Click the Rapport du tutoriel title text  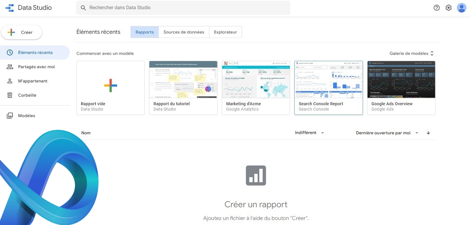click(x=171, y=104)
